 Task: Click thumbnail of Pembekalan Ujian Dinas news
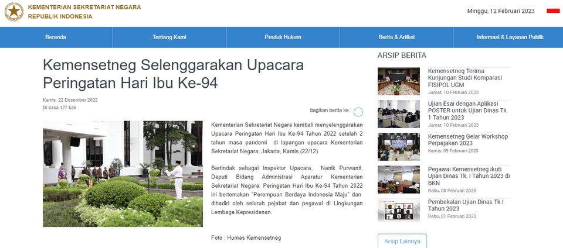pos(399,210)
